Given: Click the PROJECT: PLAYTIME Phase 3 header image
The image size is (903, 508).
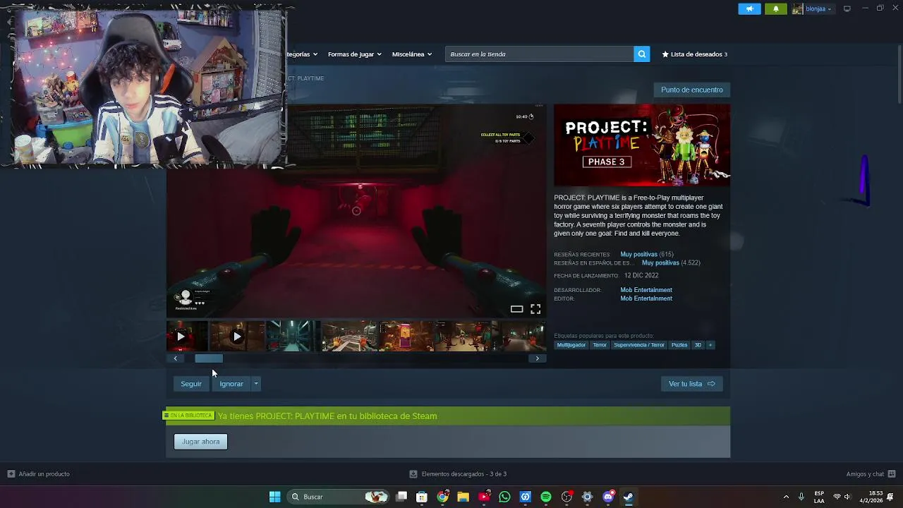Looking at the screenshot, I should (642, 145).
